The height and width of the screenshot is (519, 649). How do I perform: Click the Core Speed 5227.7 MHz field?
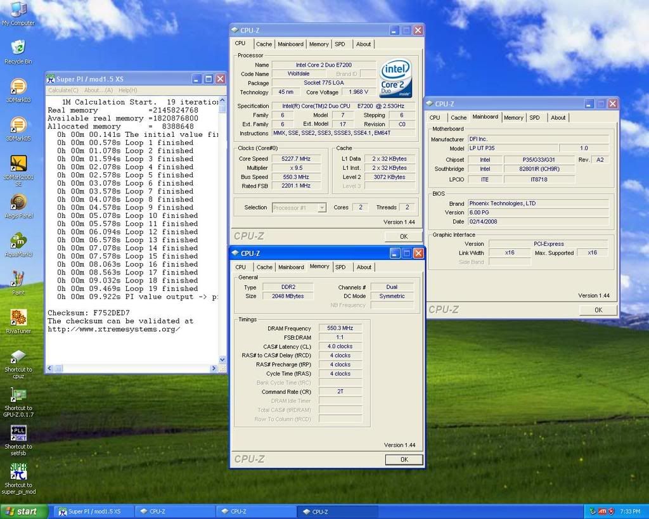click(296, 159)
